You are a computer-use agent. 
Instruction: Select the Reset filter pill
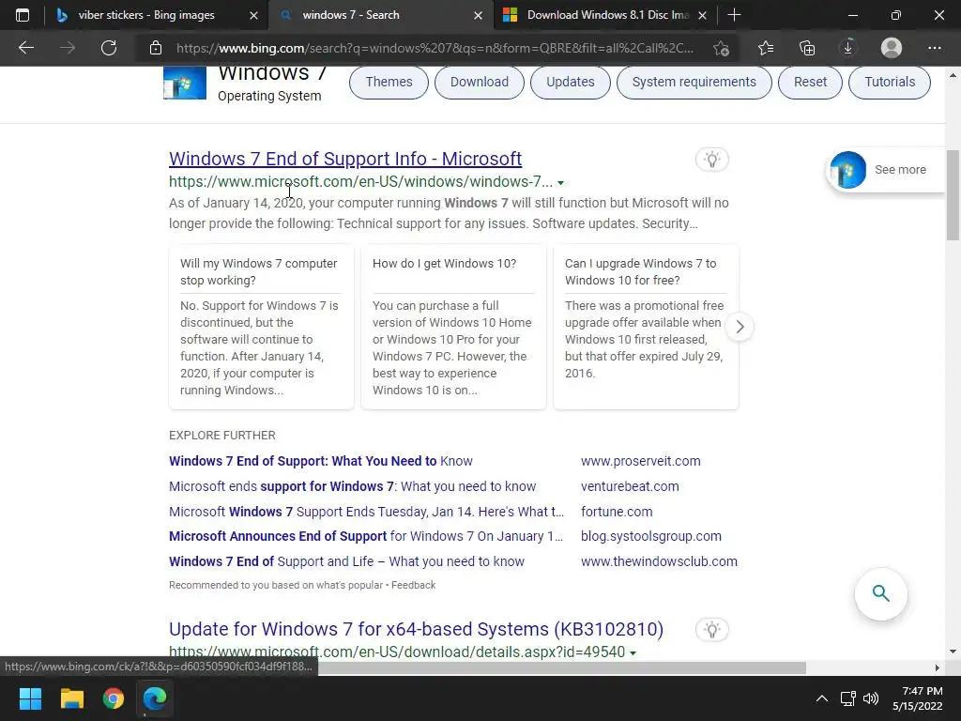click(810, 83)
